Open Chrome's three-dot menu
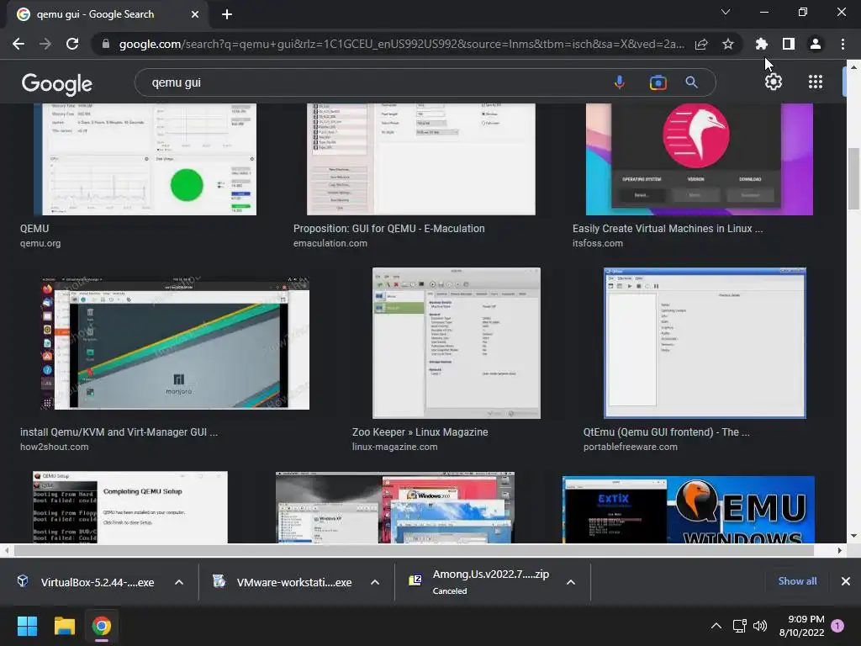The image size is (861, 646). (x=843, y=44)
